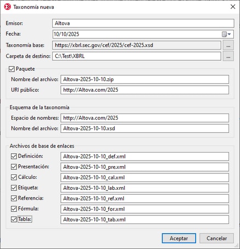This screenshot has width=240, height=249.
Task: Click the 'Carpeta de destino:' label
Action: 28,56
